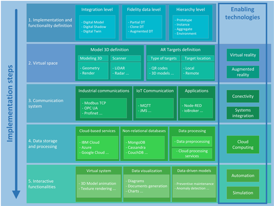Click the Virtual reality box
The width and height of the screenshot is (274, 206).
[243, 55]
